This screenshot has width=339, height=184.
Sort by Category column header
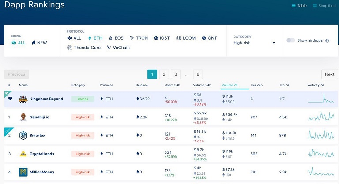[x=78, y=85]
